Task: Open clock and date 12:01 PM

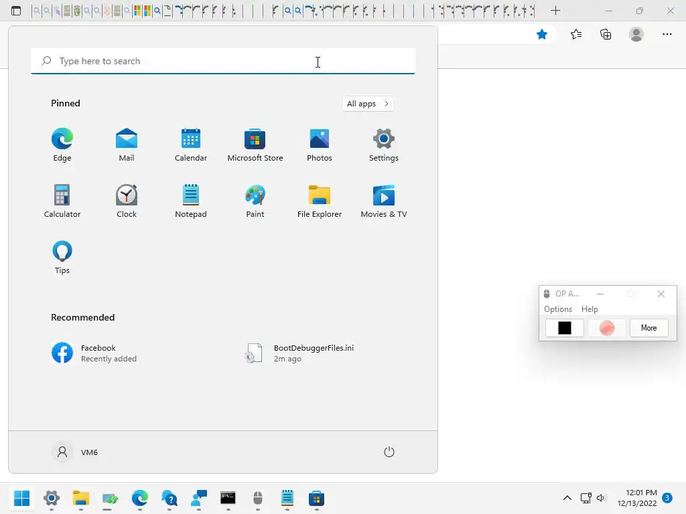Action: [x=637, y=498]
